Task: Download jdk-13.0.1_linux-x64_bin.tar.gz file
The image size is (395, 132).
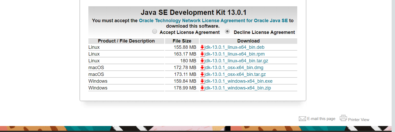Action: [236, 61]
